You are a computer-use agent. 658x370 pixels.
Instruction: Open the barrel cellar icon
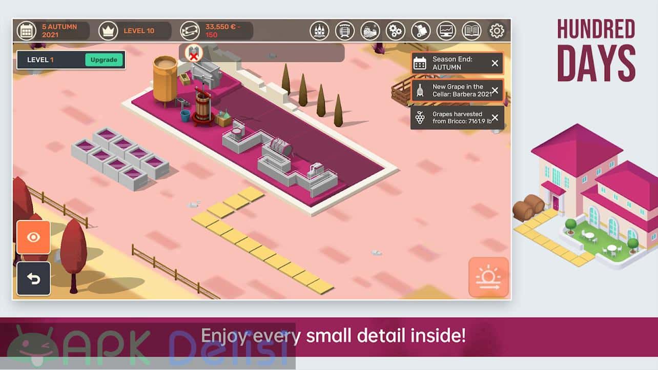coord(345,31)
